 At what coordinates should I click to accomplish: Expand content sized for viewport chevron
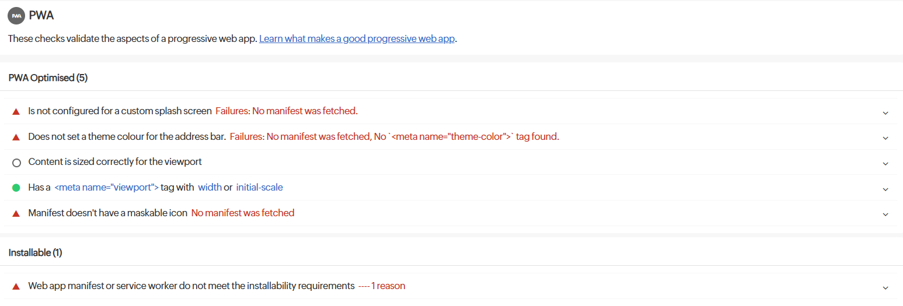(x=885, y=163)
